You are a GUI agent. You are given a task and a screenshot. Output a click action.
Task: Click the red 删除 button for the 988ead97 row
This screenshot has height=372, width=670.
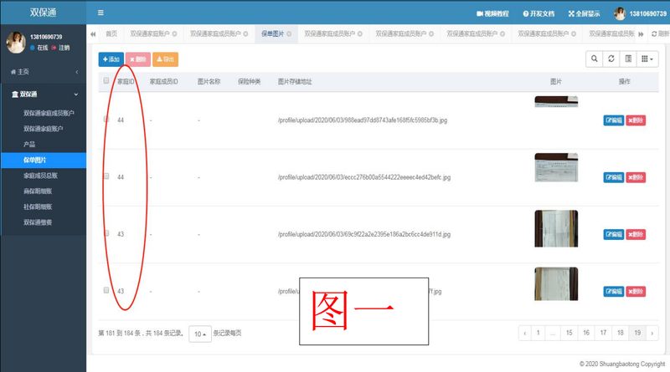[636, 120]
